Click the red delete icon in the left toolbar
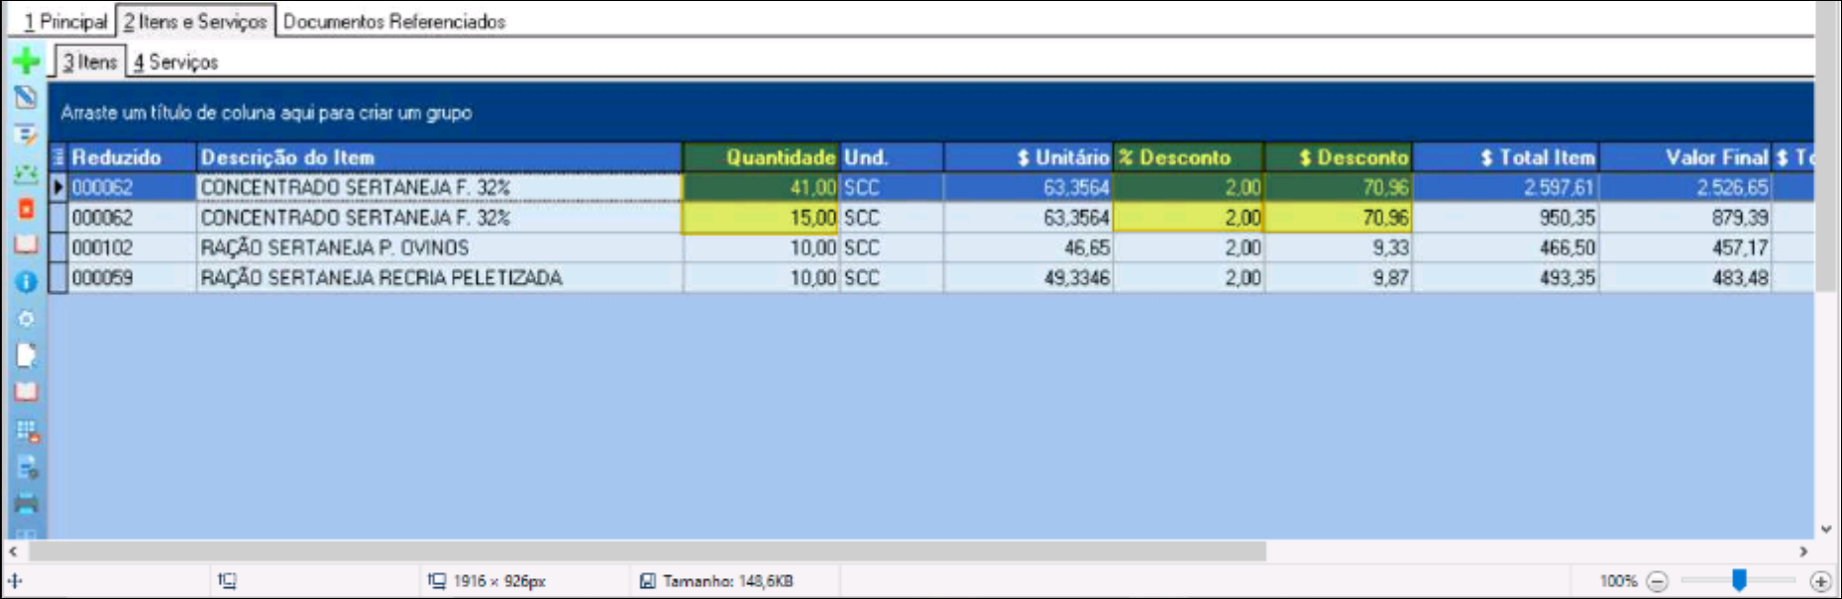 pyautogui.click(x=26, y=209)
